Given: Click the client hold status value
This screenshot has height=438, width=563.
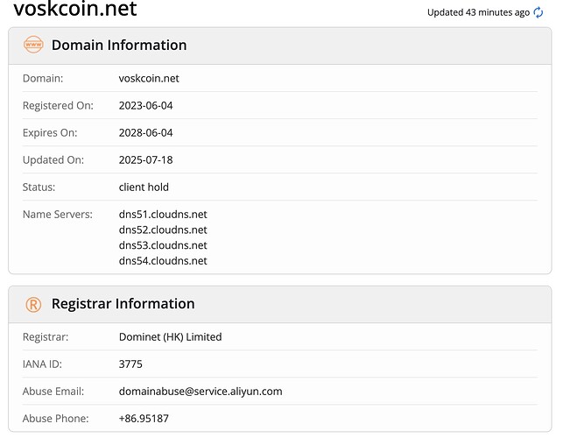Looking at the screenshot, I should (144, 187).
